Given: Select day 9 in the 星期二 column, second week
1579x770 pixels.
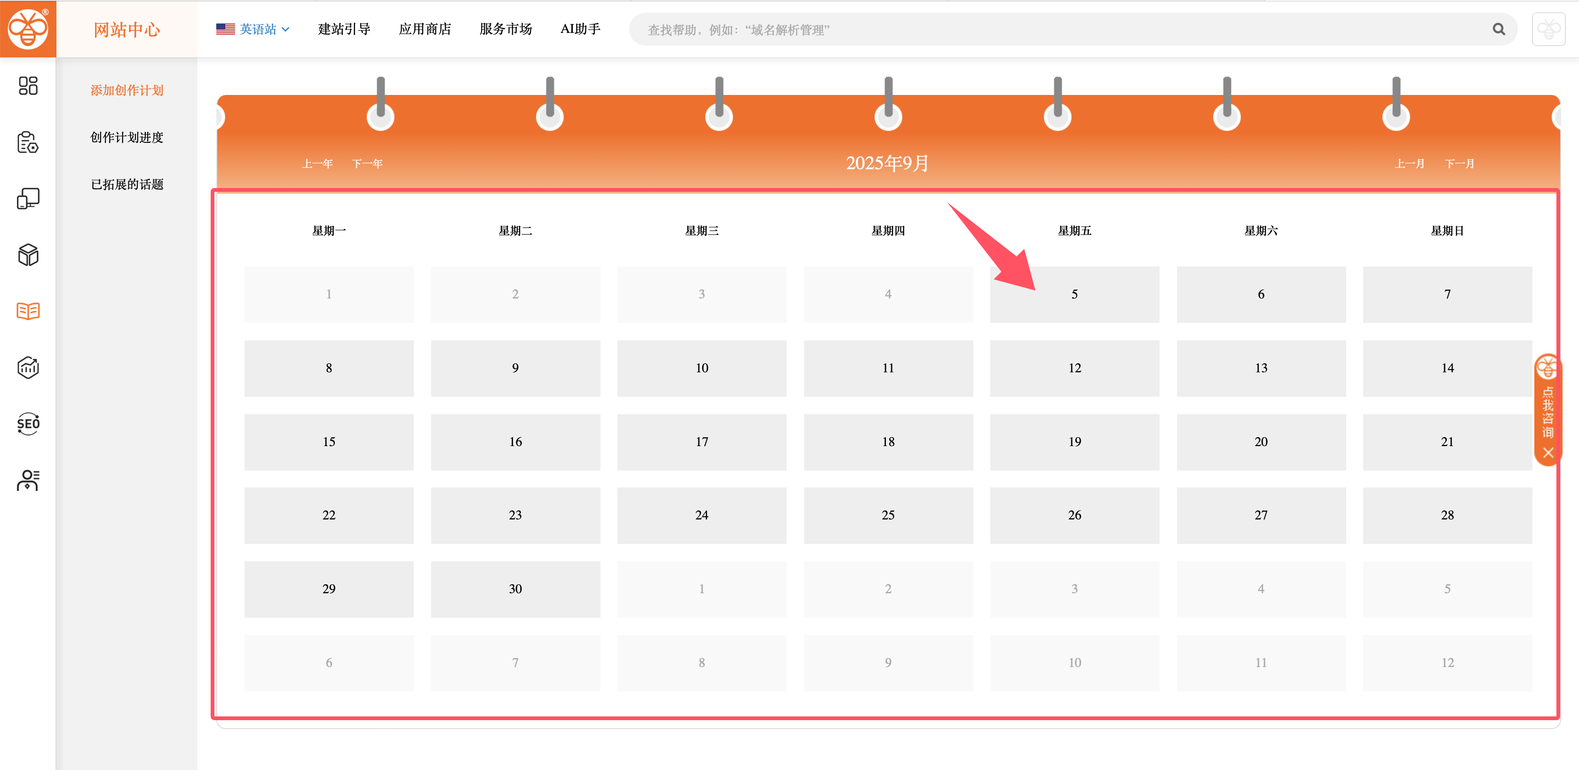Looking at the screenshot, I should click(515, 368).
